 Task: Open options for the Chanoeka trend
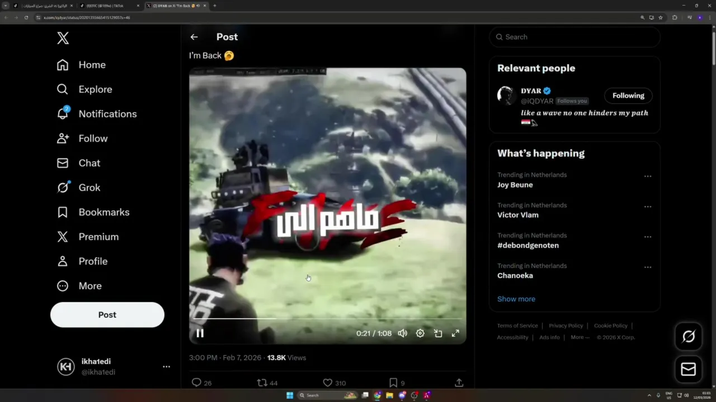(x=648, y=267)
